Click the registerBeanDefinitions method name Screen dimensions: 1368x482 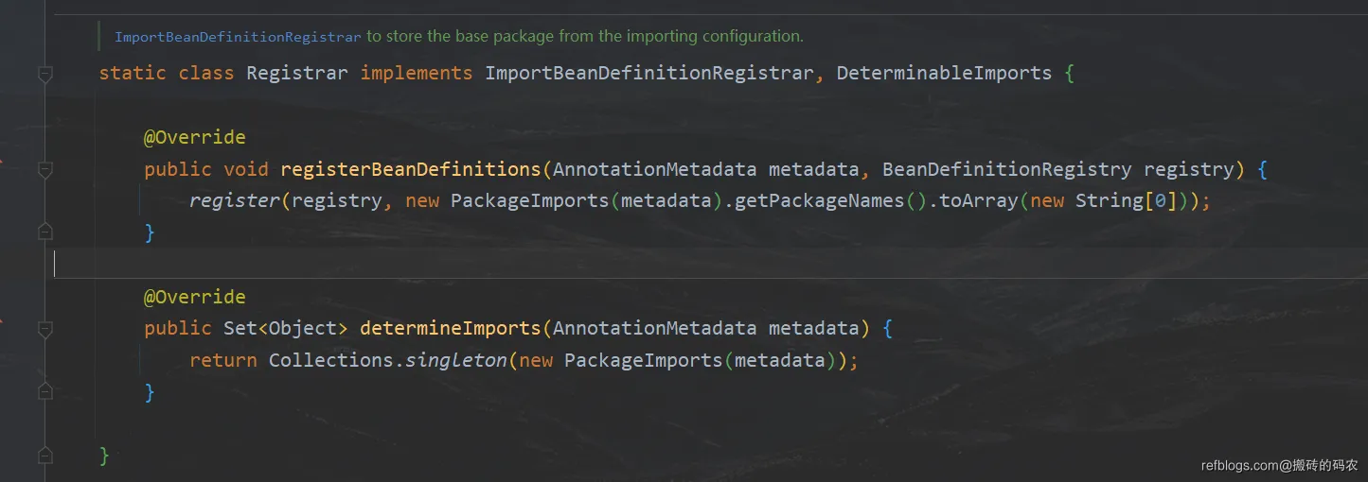[410, 170]
